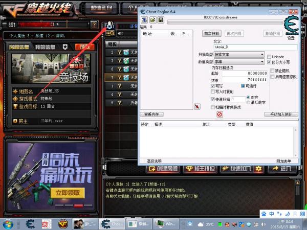
Task: Click the 结束 stop address field
Action: click(245, 80)
